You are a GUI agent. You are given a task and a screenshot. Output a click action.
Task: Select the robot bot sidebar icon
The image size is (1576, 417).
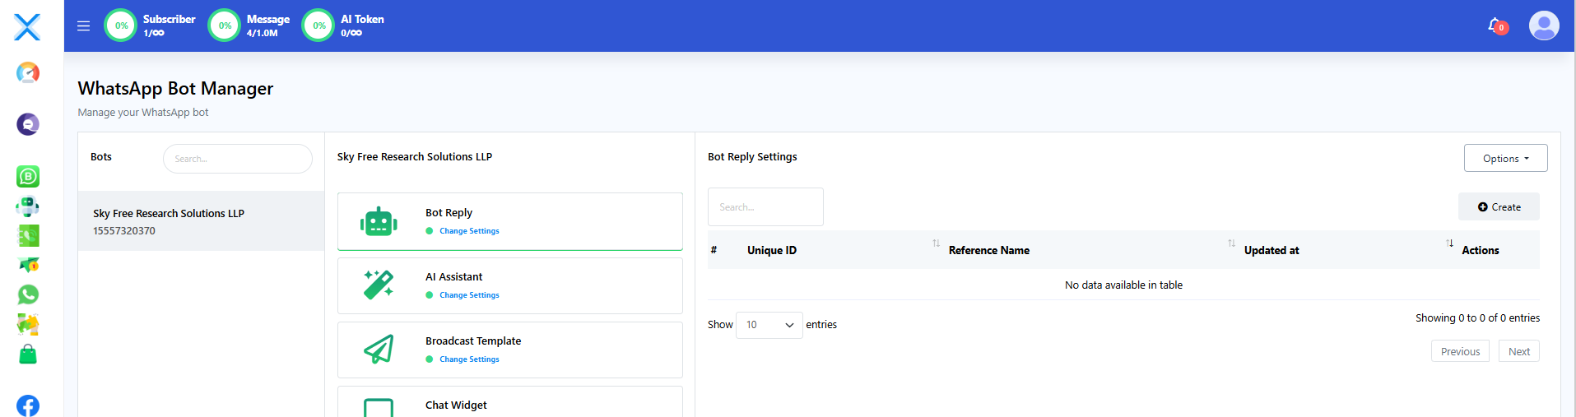28,206
